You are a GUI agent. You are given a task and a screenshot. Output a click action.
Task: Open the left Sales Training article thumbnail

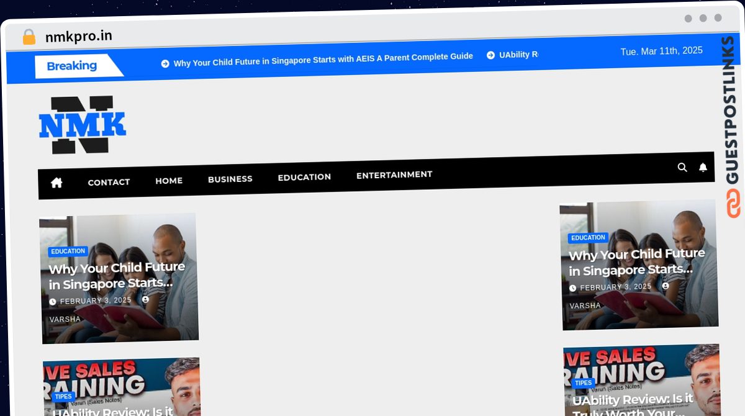coord(122,387)
